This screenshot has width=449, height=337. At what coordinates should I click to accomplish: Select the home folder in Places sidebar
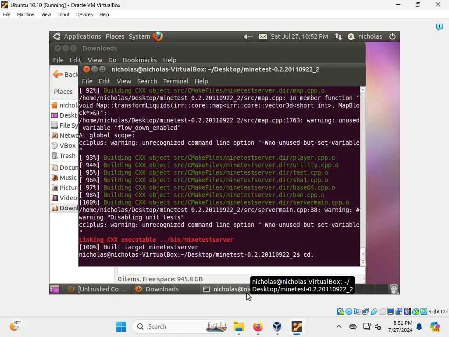point(64,105)
